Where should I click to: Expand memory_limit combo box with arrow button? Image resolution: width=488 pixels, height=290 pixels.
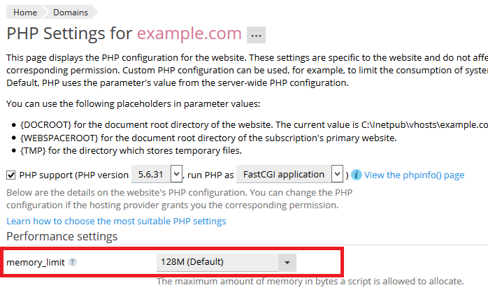coord(287,263)
